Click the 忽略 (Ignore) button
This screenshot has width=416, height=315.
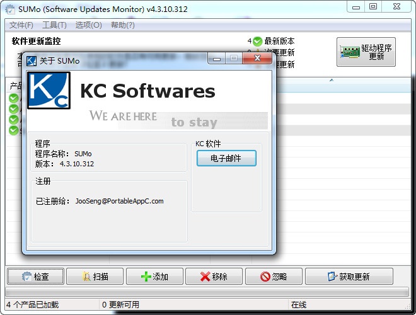(x=274, y=277)
